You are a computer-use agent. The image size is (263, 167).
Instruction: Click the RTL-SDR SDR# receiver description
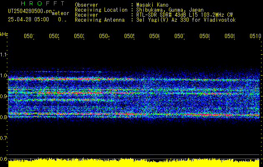coord(184,15)
